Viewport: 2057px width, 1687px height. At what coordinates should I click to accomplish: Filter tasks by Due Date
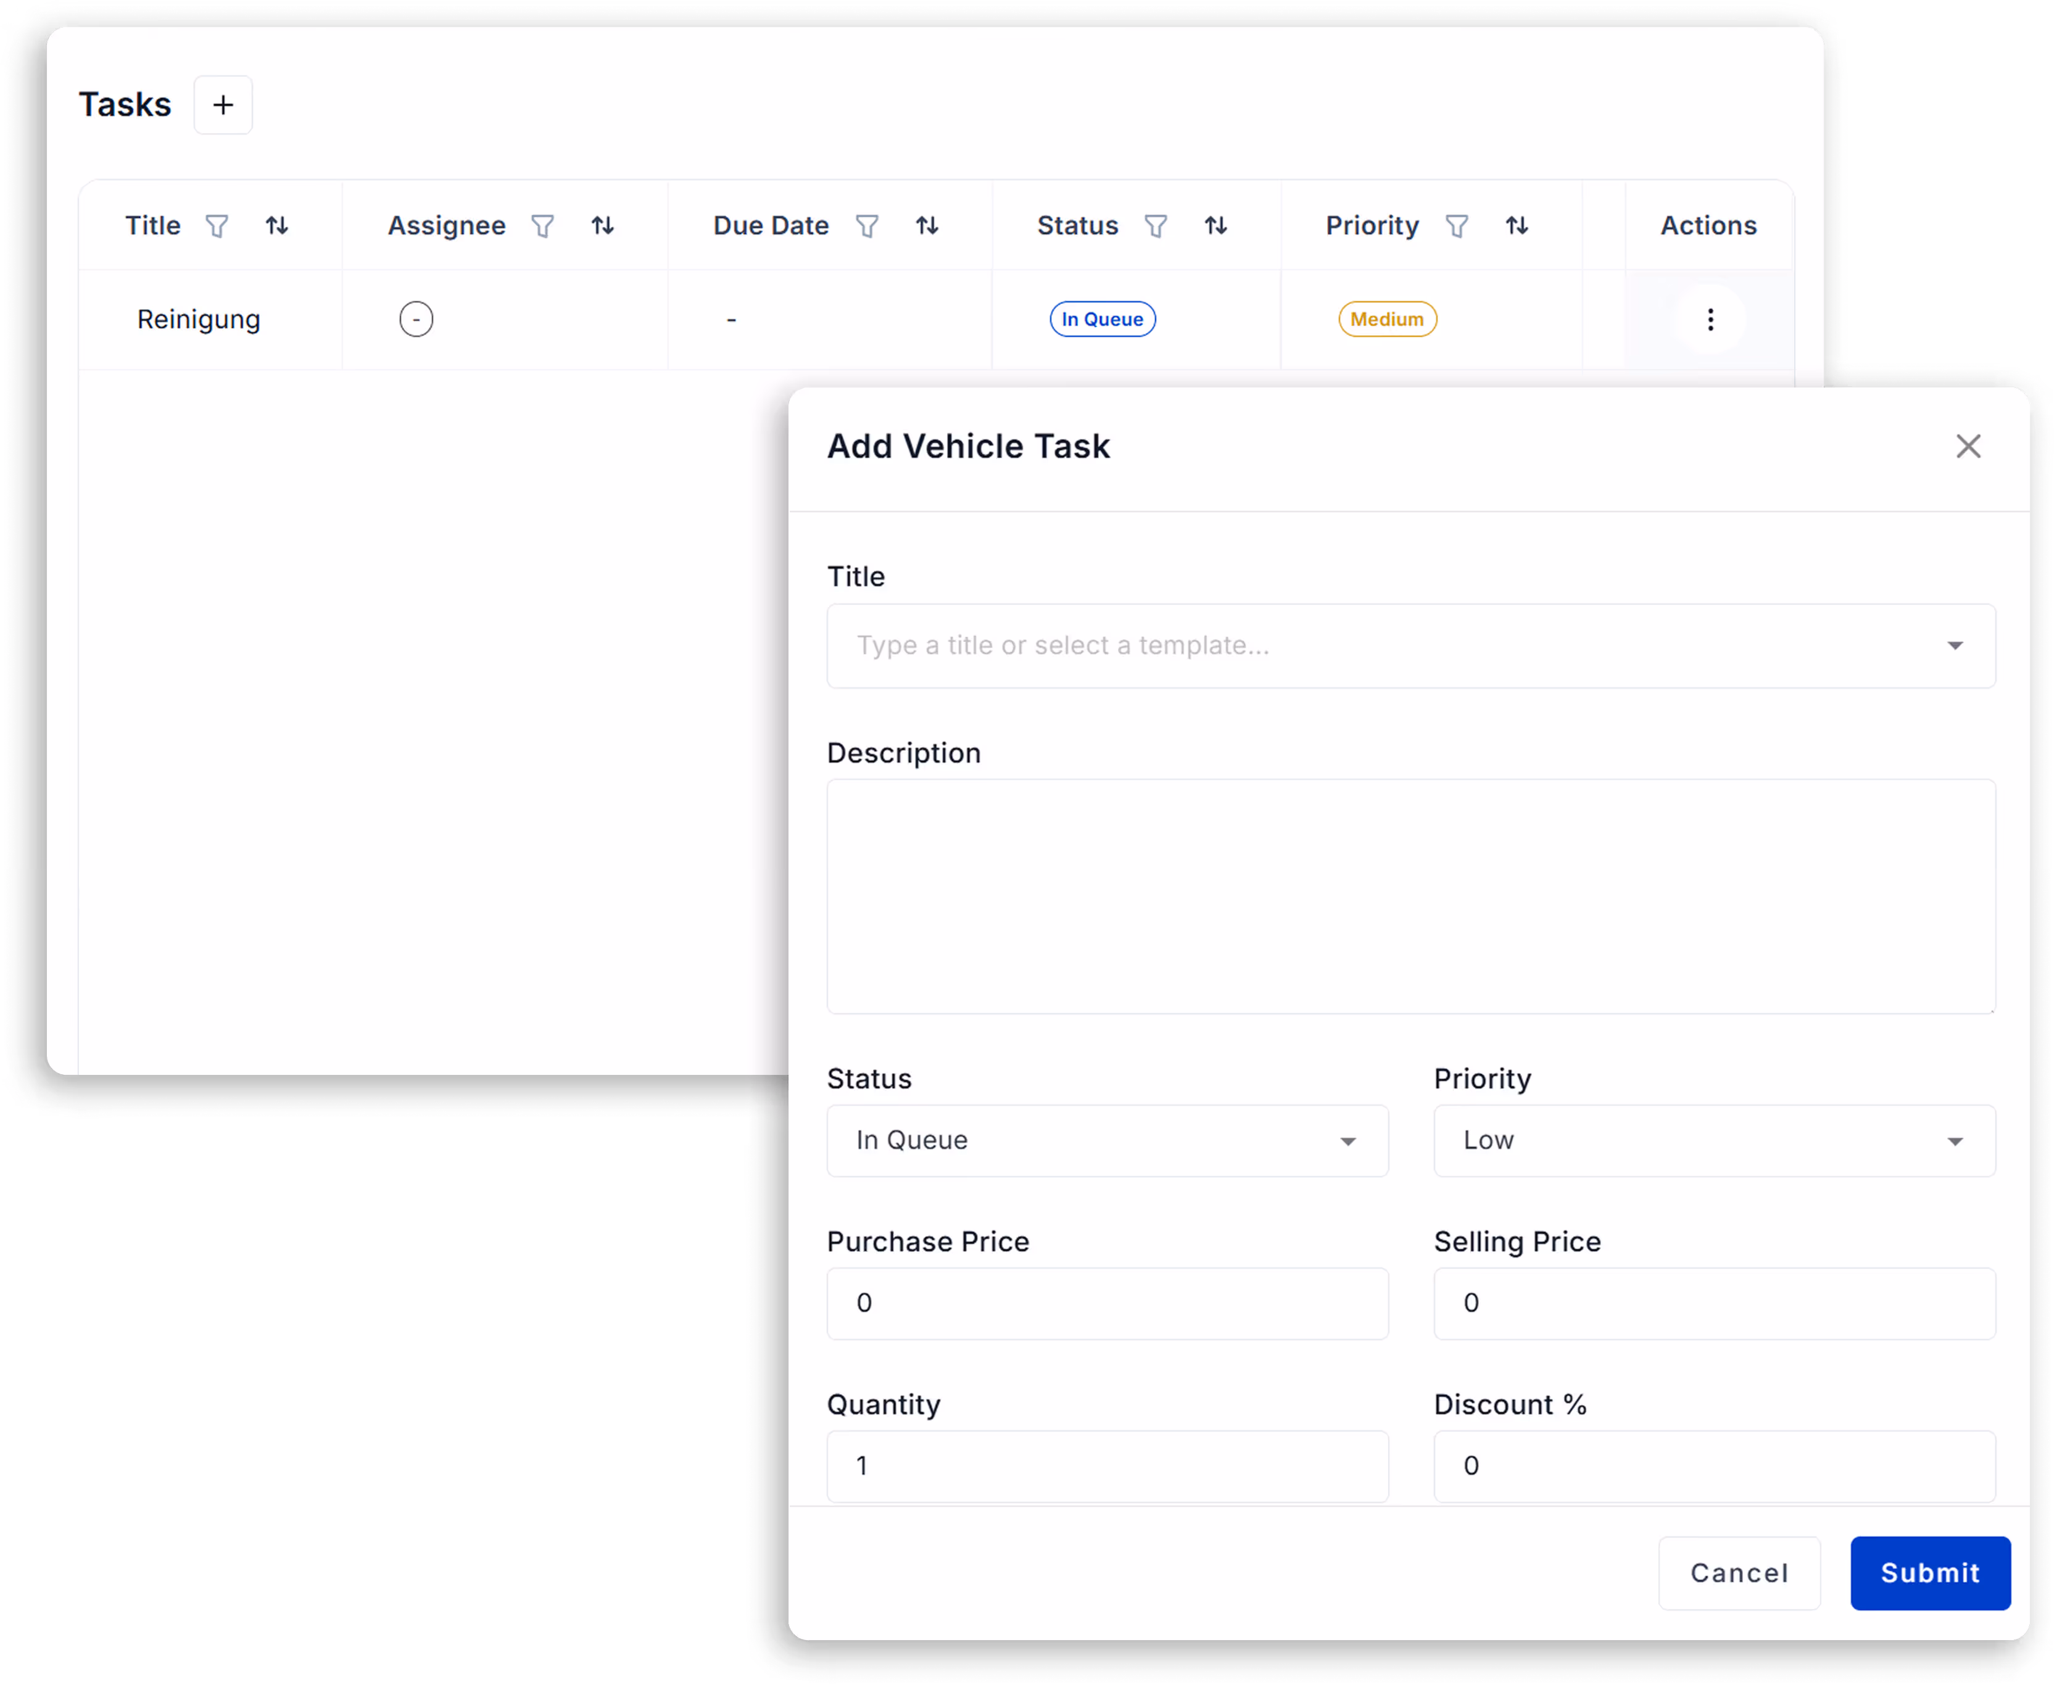click(867, 226)
